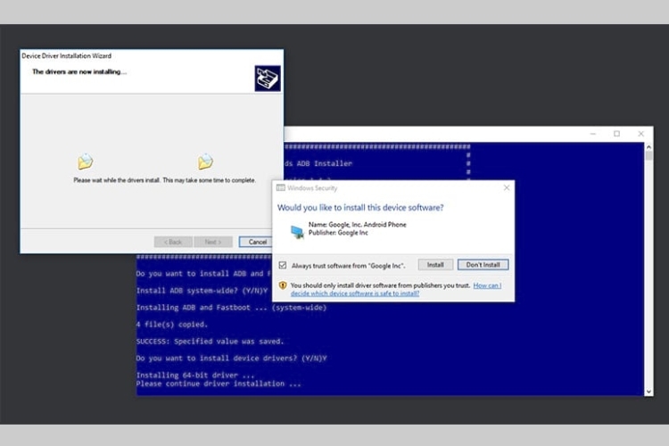The image size is (669, 446).
Task: Click the device monitor icon beside Google, Inc.
Action: (x=297, y=232)
